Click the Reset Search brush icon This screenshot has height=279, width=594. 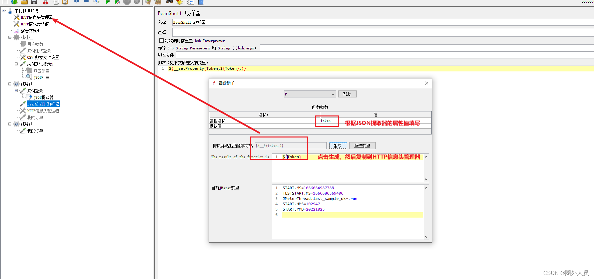[x=180, y=2]
